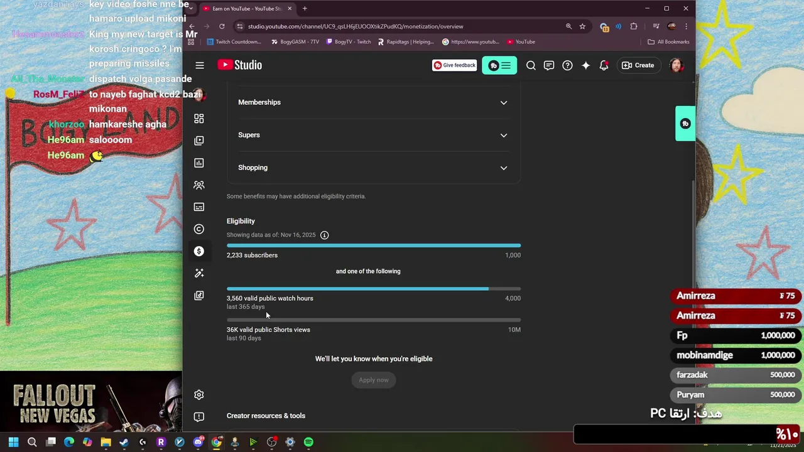Open Microsoft Edge from the taskbar
This screenshot has width=804, height=452.
69,442
